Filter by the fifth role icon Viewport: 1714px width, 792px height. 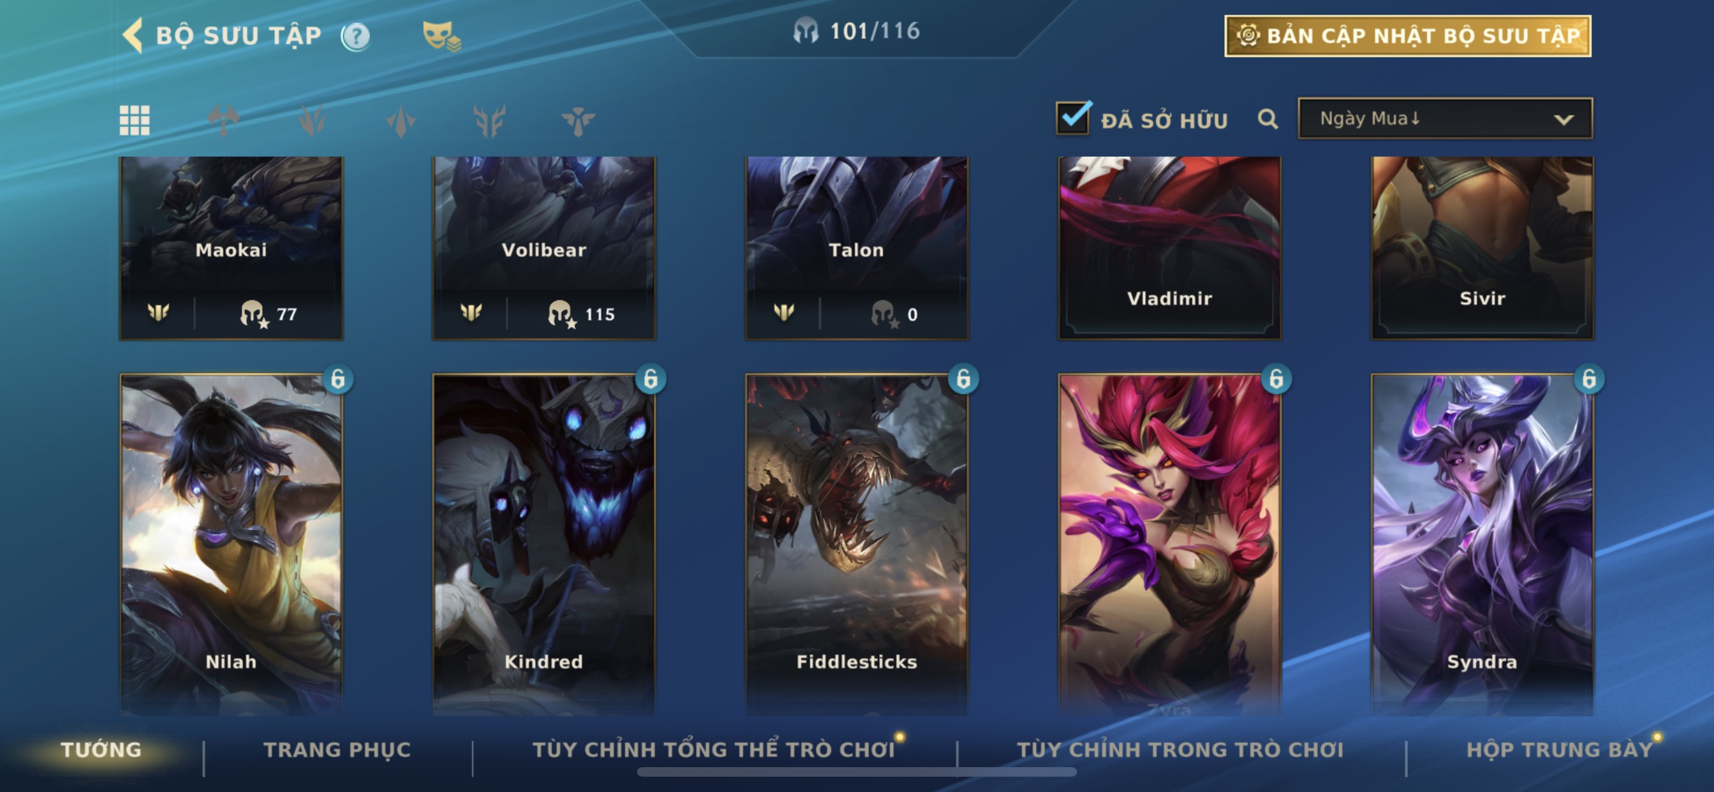(x=578, y=121)
